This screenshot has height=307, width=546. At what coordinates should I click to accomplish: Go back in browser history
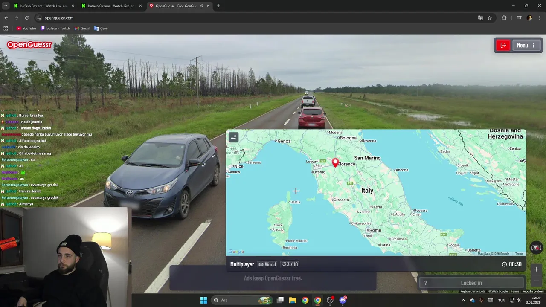[x=6, y=18]
